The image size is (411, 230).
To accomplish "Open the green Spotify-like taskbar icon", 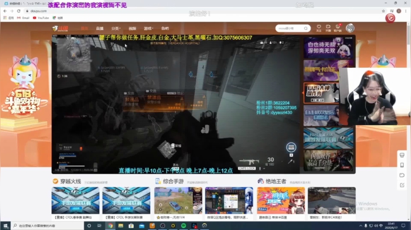I will click(x=183, y=225).
